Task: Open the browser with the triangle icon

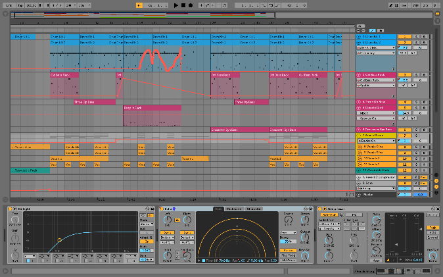Action: pyautogui.click(x=5, y=14)
